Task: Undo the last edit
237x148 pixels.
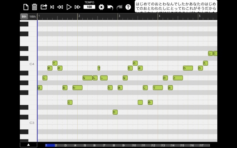Action: [x=110, y=7]
